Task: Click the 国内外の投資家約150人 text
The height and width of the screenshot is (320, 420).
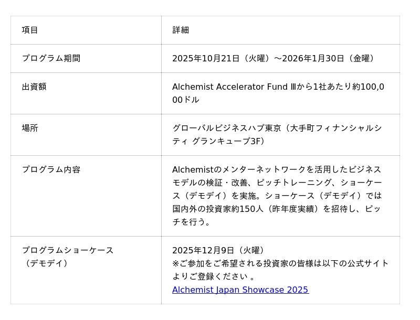Action: tap(218, 209)
